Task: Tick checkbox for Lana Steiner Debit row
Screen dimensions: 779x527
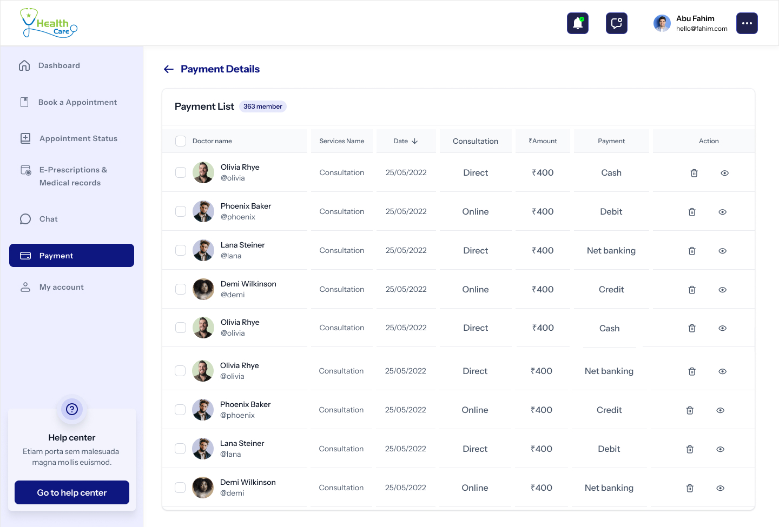Action: 180,449
